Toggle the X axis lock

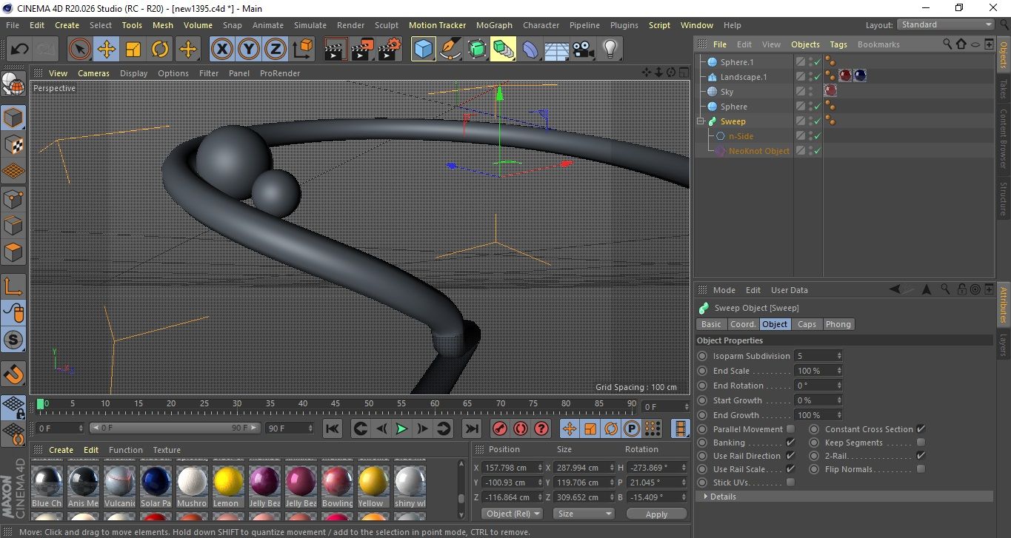[x=222, y=50]
